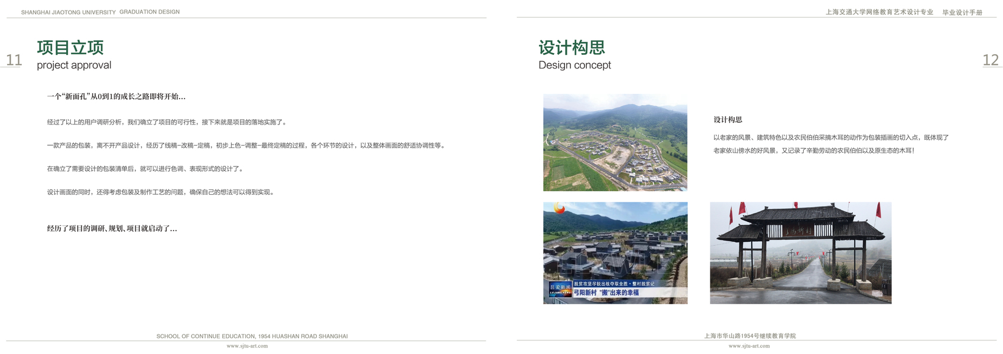Viewport: 1003px width, 354px height.
Task: Click the subtitle "Design concept"
Action: coord(574,65)
